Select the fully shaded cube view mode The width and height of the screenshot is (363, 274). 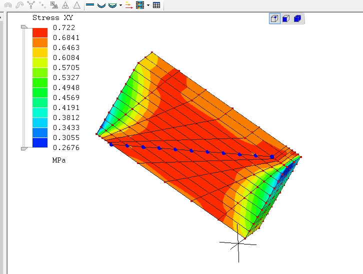coord(297,18)
